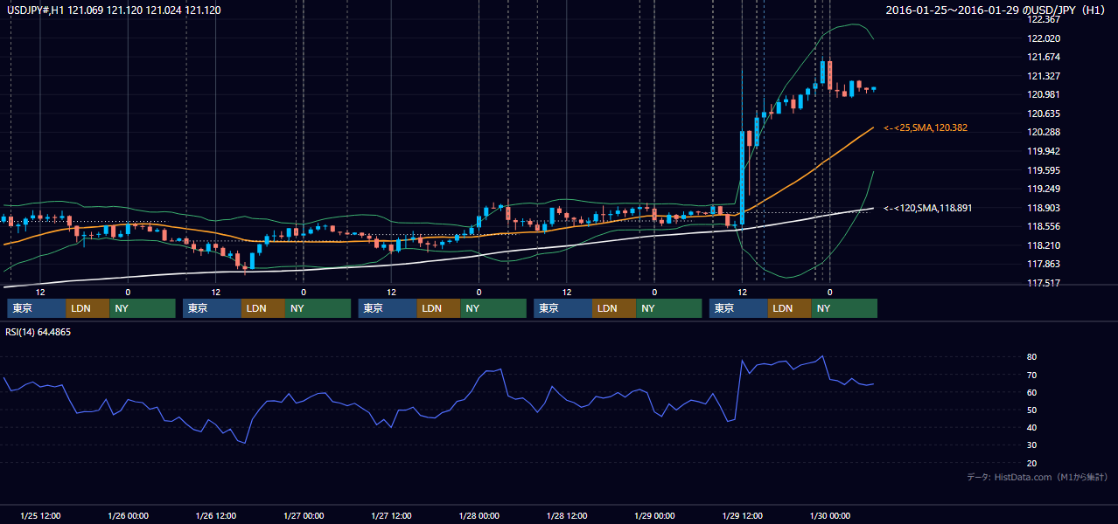
Task: Click the NY session box for 1/25
Action: 143,308
